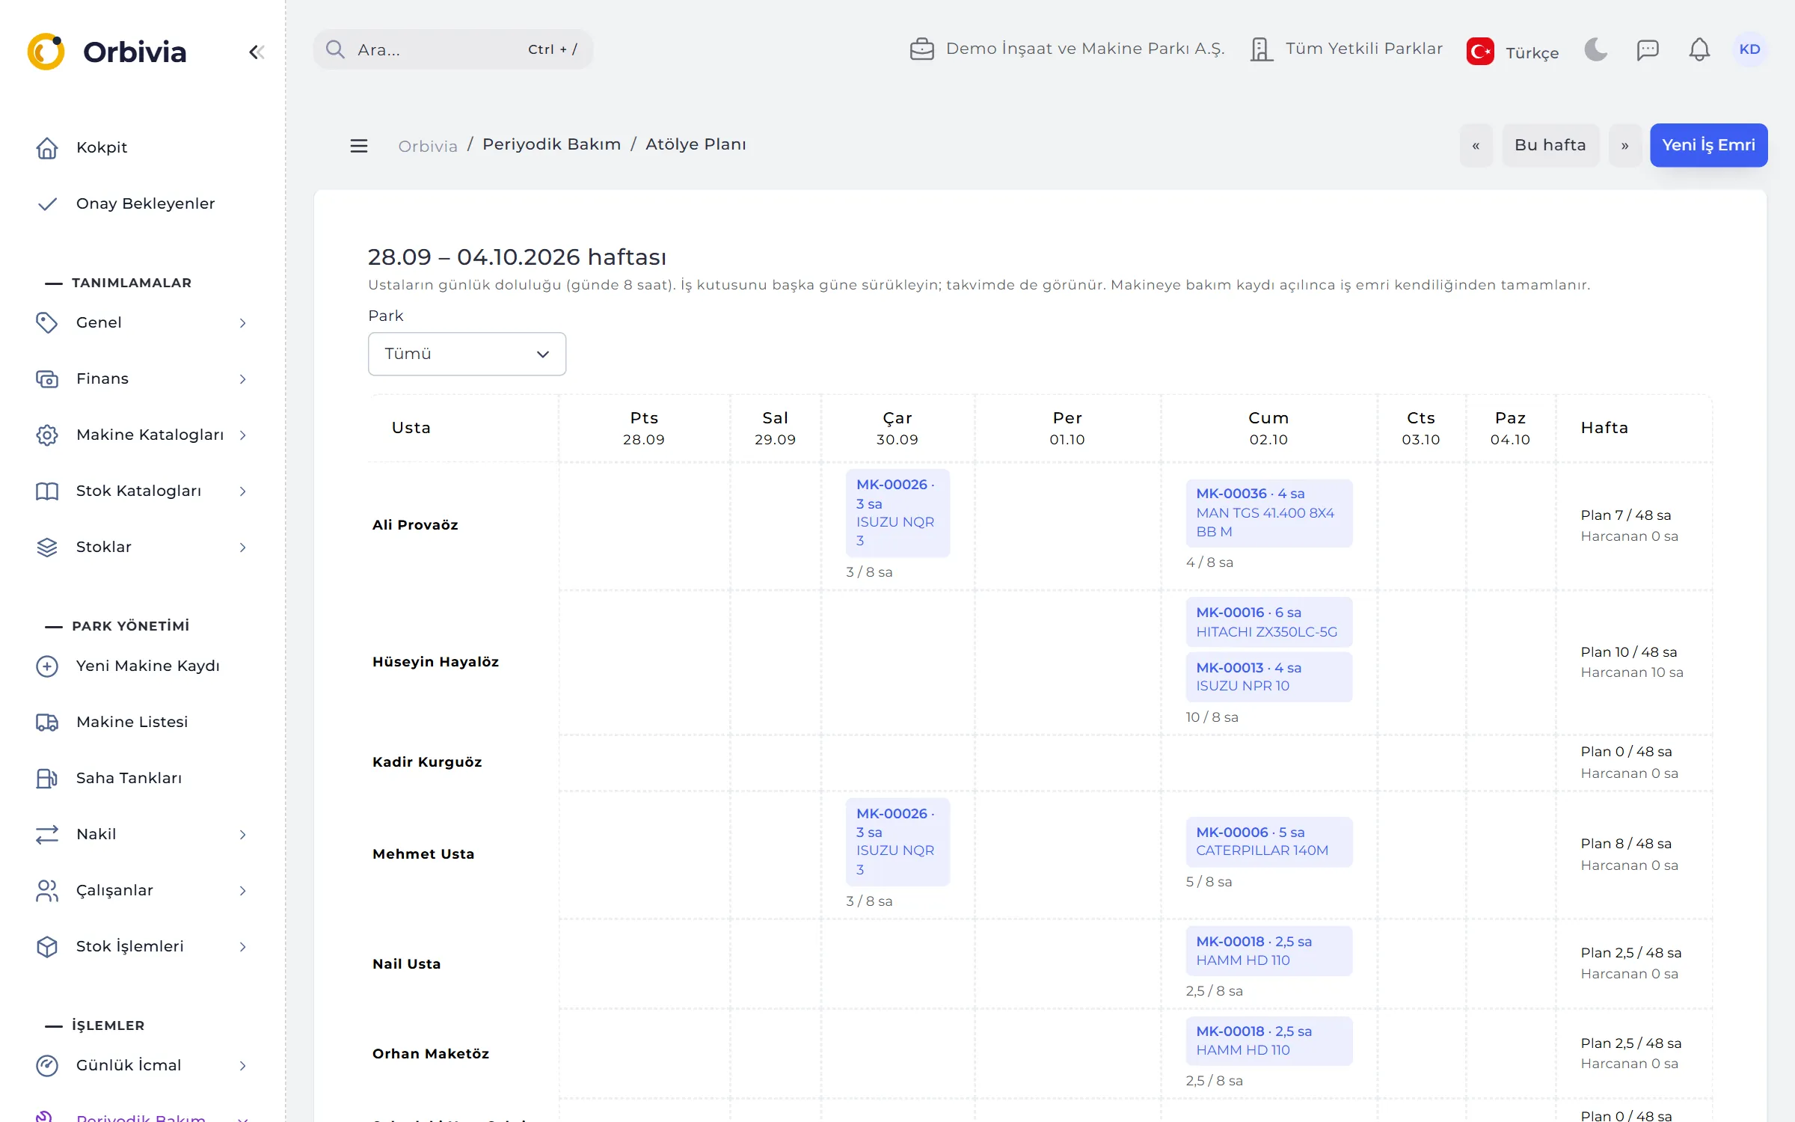The height and width of the screenshot is (1122, 1795).
Task: Open MK-00036 MAN TGS work order
Action: 1268,513
